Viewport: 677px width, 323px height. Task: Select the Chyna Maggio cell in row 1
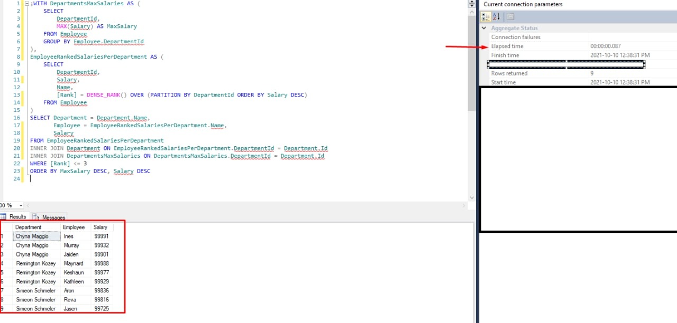[36, 236]
